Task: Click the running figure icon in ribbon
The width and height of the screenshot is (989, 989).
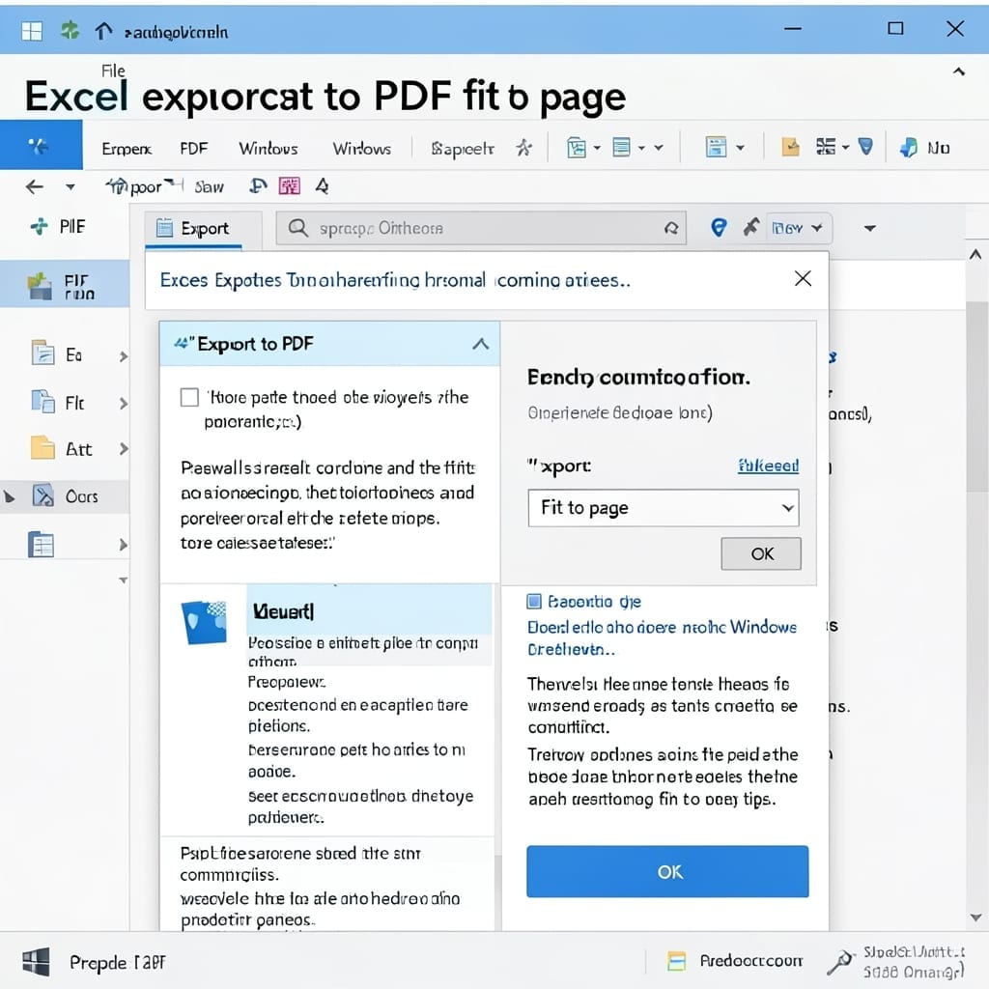Action: coord(524,148)
